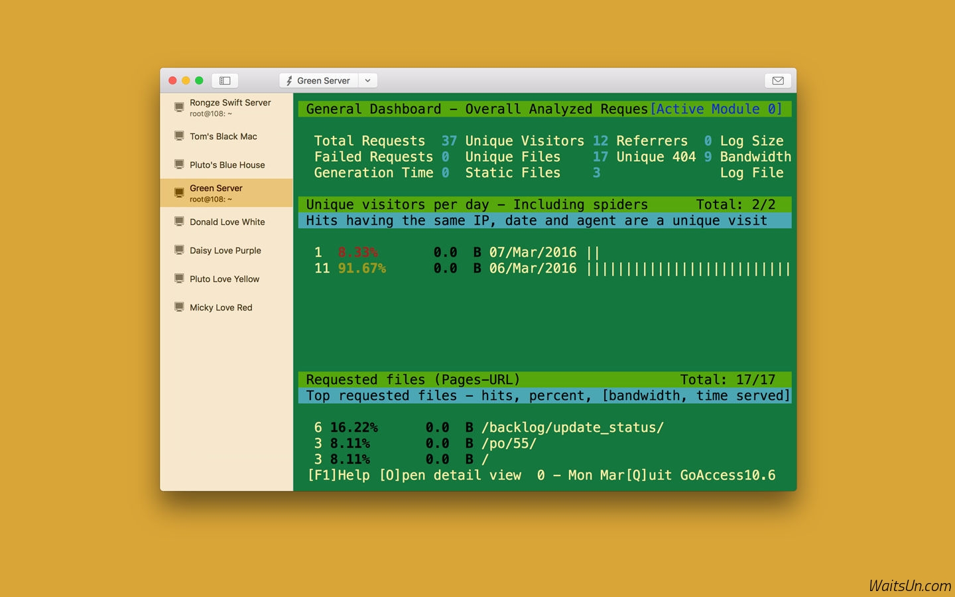
Task: Open the Green Server dropdown arrow
Action: click(x=367, y=80)
